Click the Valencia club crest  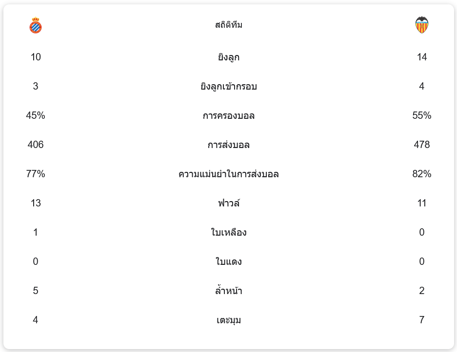pyautogui.click(x=421, y=25)
